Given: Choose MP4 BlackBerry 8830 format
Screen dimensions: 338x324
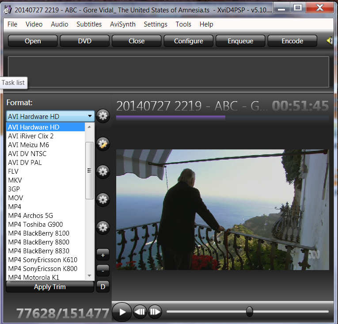Looking at the screenshot, I should tap(46, 251).
